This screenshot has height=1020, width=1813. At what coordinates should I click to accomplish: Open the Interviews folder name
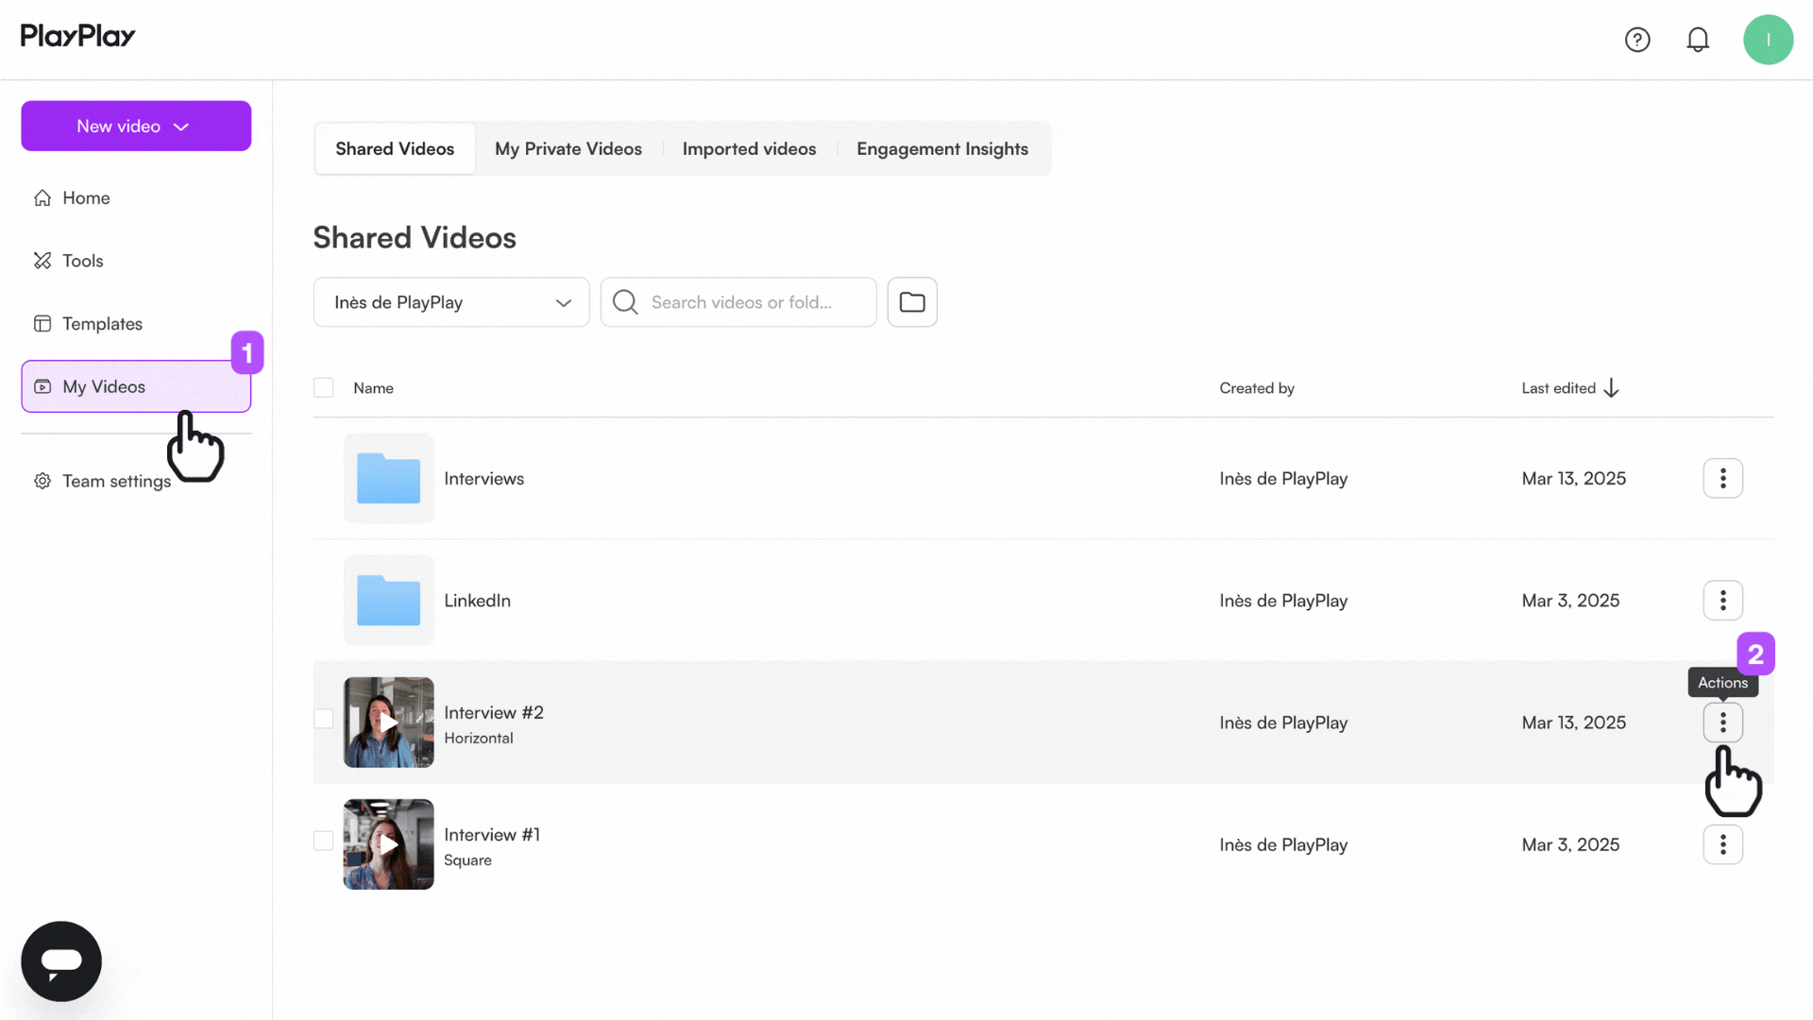pyautogui.click(x=483, y=479)
